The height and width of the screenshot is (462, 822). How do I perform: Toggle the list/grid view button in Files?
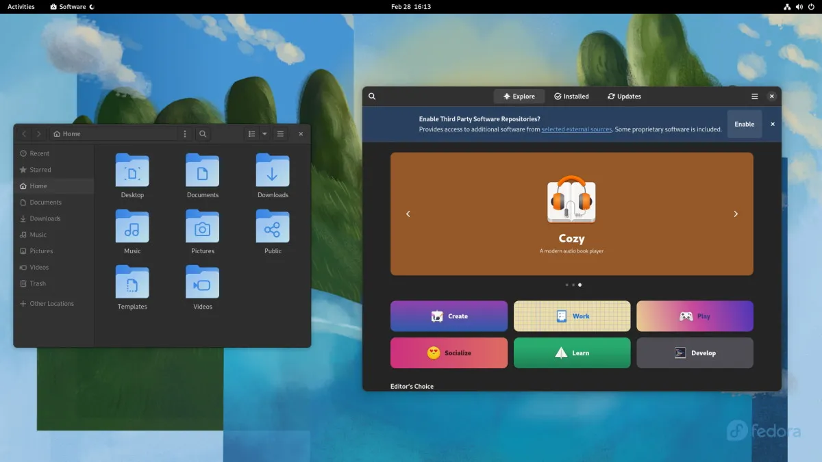[251, 134]
